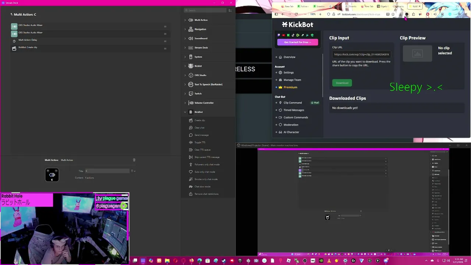Viewport: 471px width, 265px height.
Task: Grab the reorder handle of KickBot: Create clip
Action: point(165,48)
